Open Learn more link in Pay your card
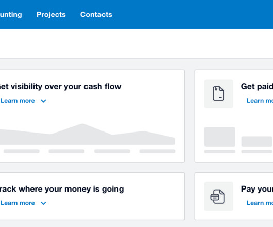Screen dimensions: 273x227 click(260, 203)
